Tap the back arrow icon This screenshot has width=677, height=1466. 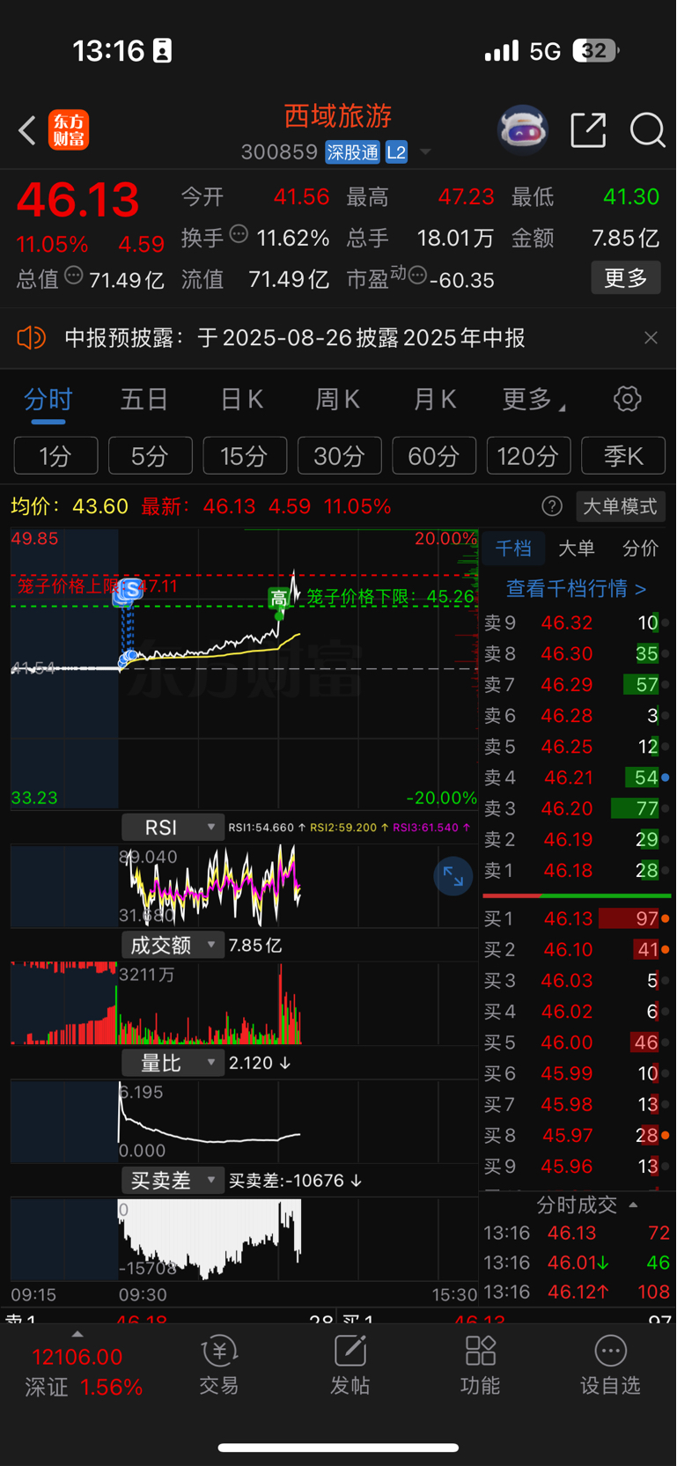[27, 130]
